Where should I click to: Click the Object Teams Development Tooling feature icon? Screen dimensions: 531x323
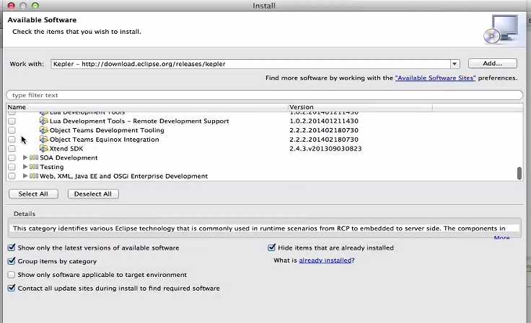[x=44, y=130]
